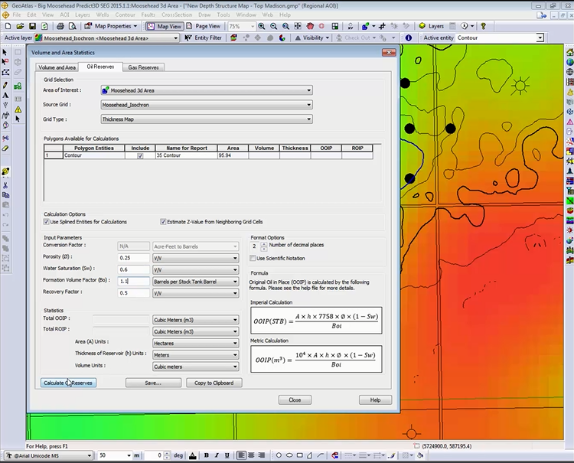Open a file with the folder icon
The image size is (574, 463).
pyautogui.click(x=20, y=26)
